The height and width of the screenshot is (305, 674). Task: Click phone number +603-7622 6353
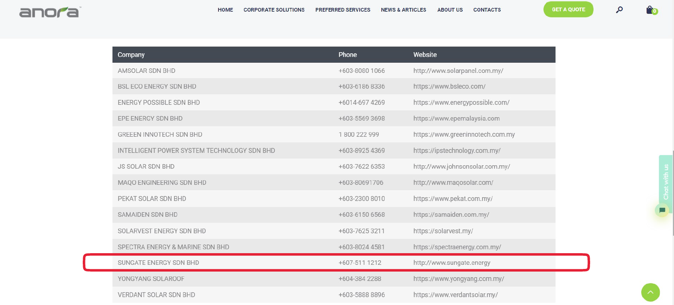click(361, 166)
